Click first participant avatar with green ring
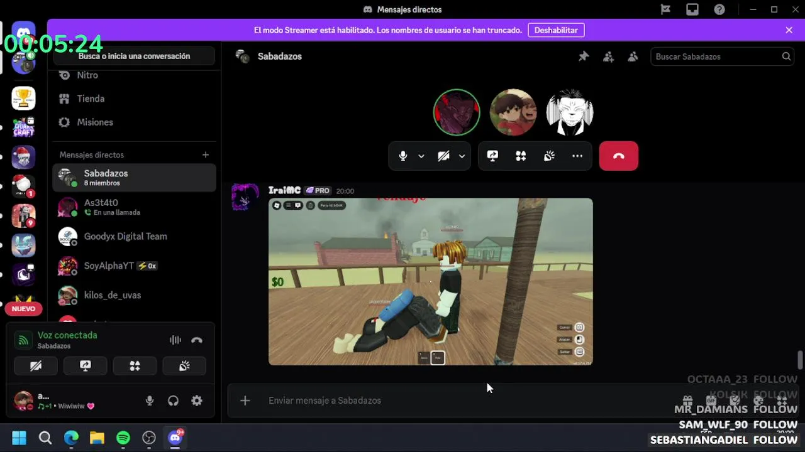The width and height of the screenshot is (805, 452). [x=457, y=113]
